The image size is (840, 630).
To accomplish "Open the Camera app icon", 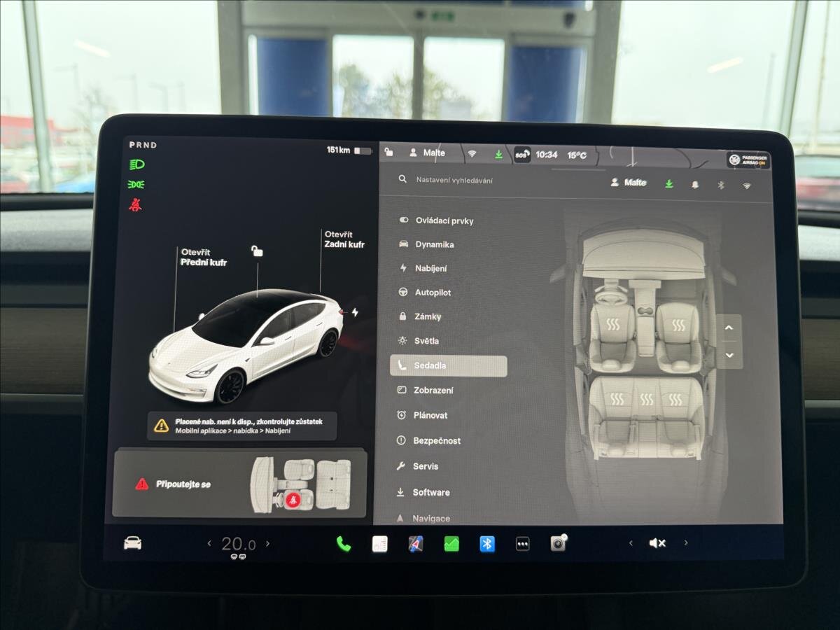I will (556, 542).
